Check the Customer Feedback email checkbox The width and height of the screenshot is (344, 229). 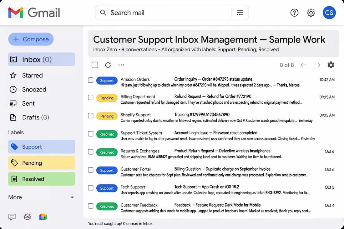91,206
